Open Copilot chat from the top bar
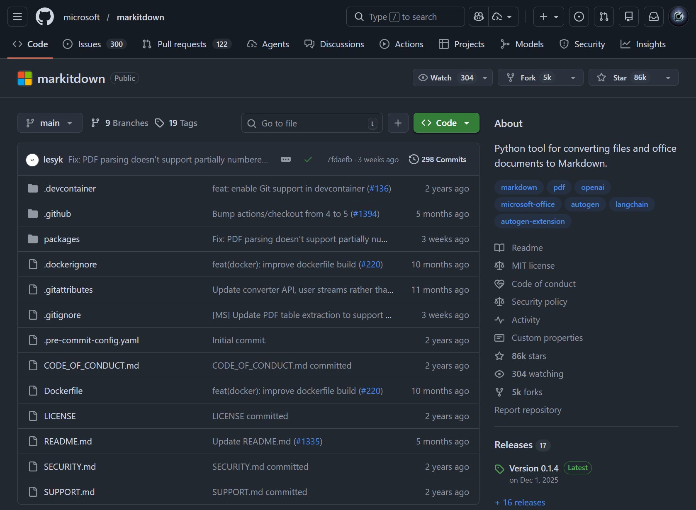Image resolution: width=696 pixels, height=510 pixels. tap(479, 17)
